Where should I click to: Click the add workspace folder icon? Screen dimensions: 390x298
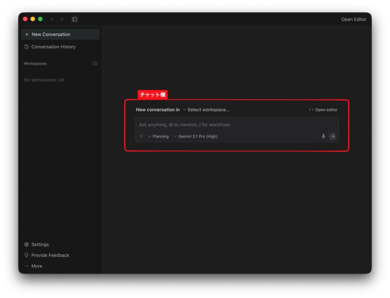click(x=95, y=64)
